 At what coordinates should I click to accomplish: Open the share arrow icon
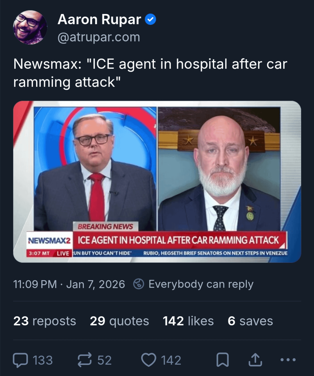(255, 360)
